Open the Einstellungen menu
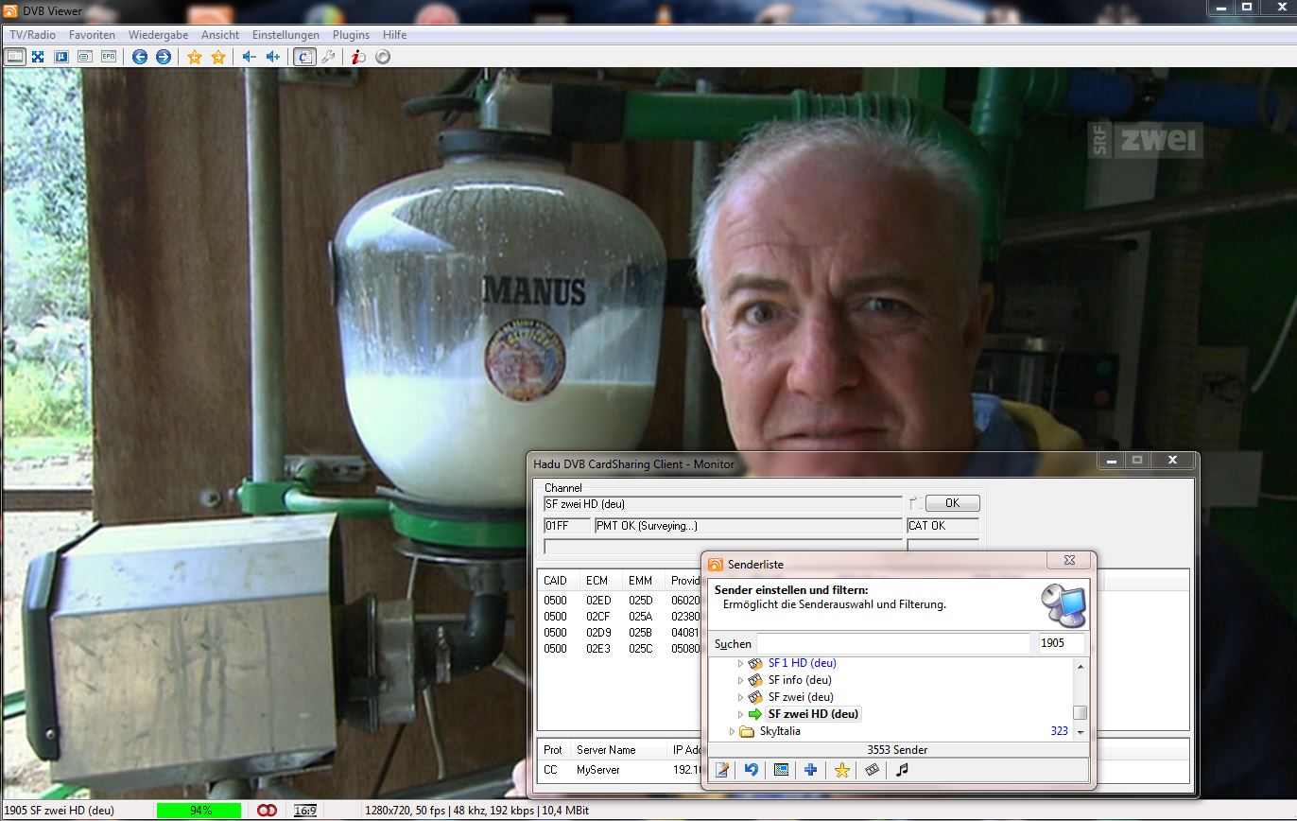1297x821 pixels. pyautogui.click(x=285, y=35)
